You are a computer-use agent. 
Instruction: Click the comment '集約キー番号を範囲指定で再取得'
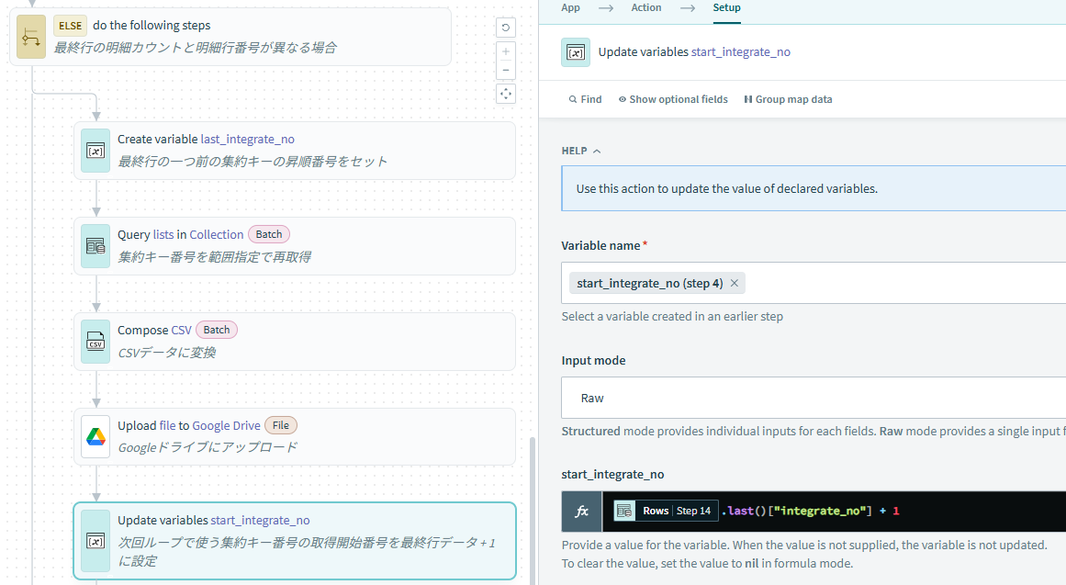[214, 257]
